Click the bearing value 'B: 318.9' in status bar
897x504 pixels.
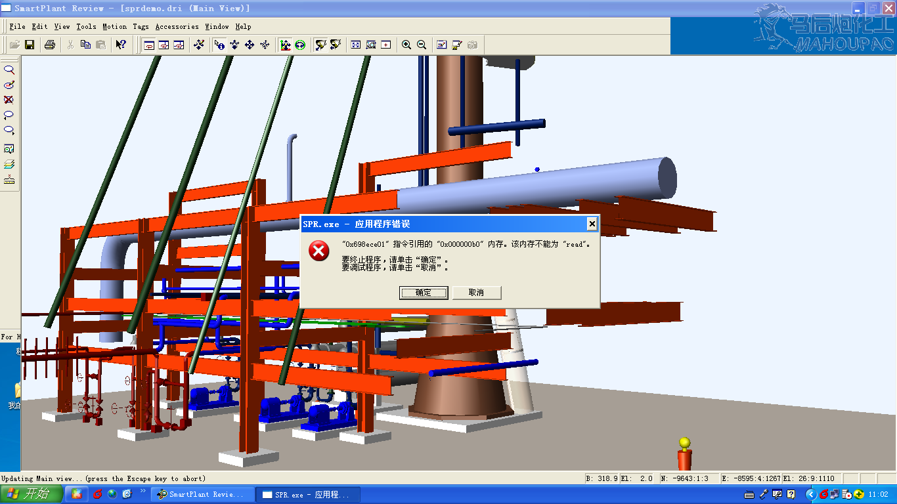602,478
